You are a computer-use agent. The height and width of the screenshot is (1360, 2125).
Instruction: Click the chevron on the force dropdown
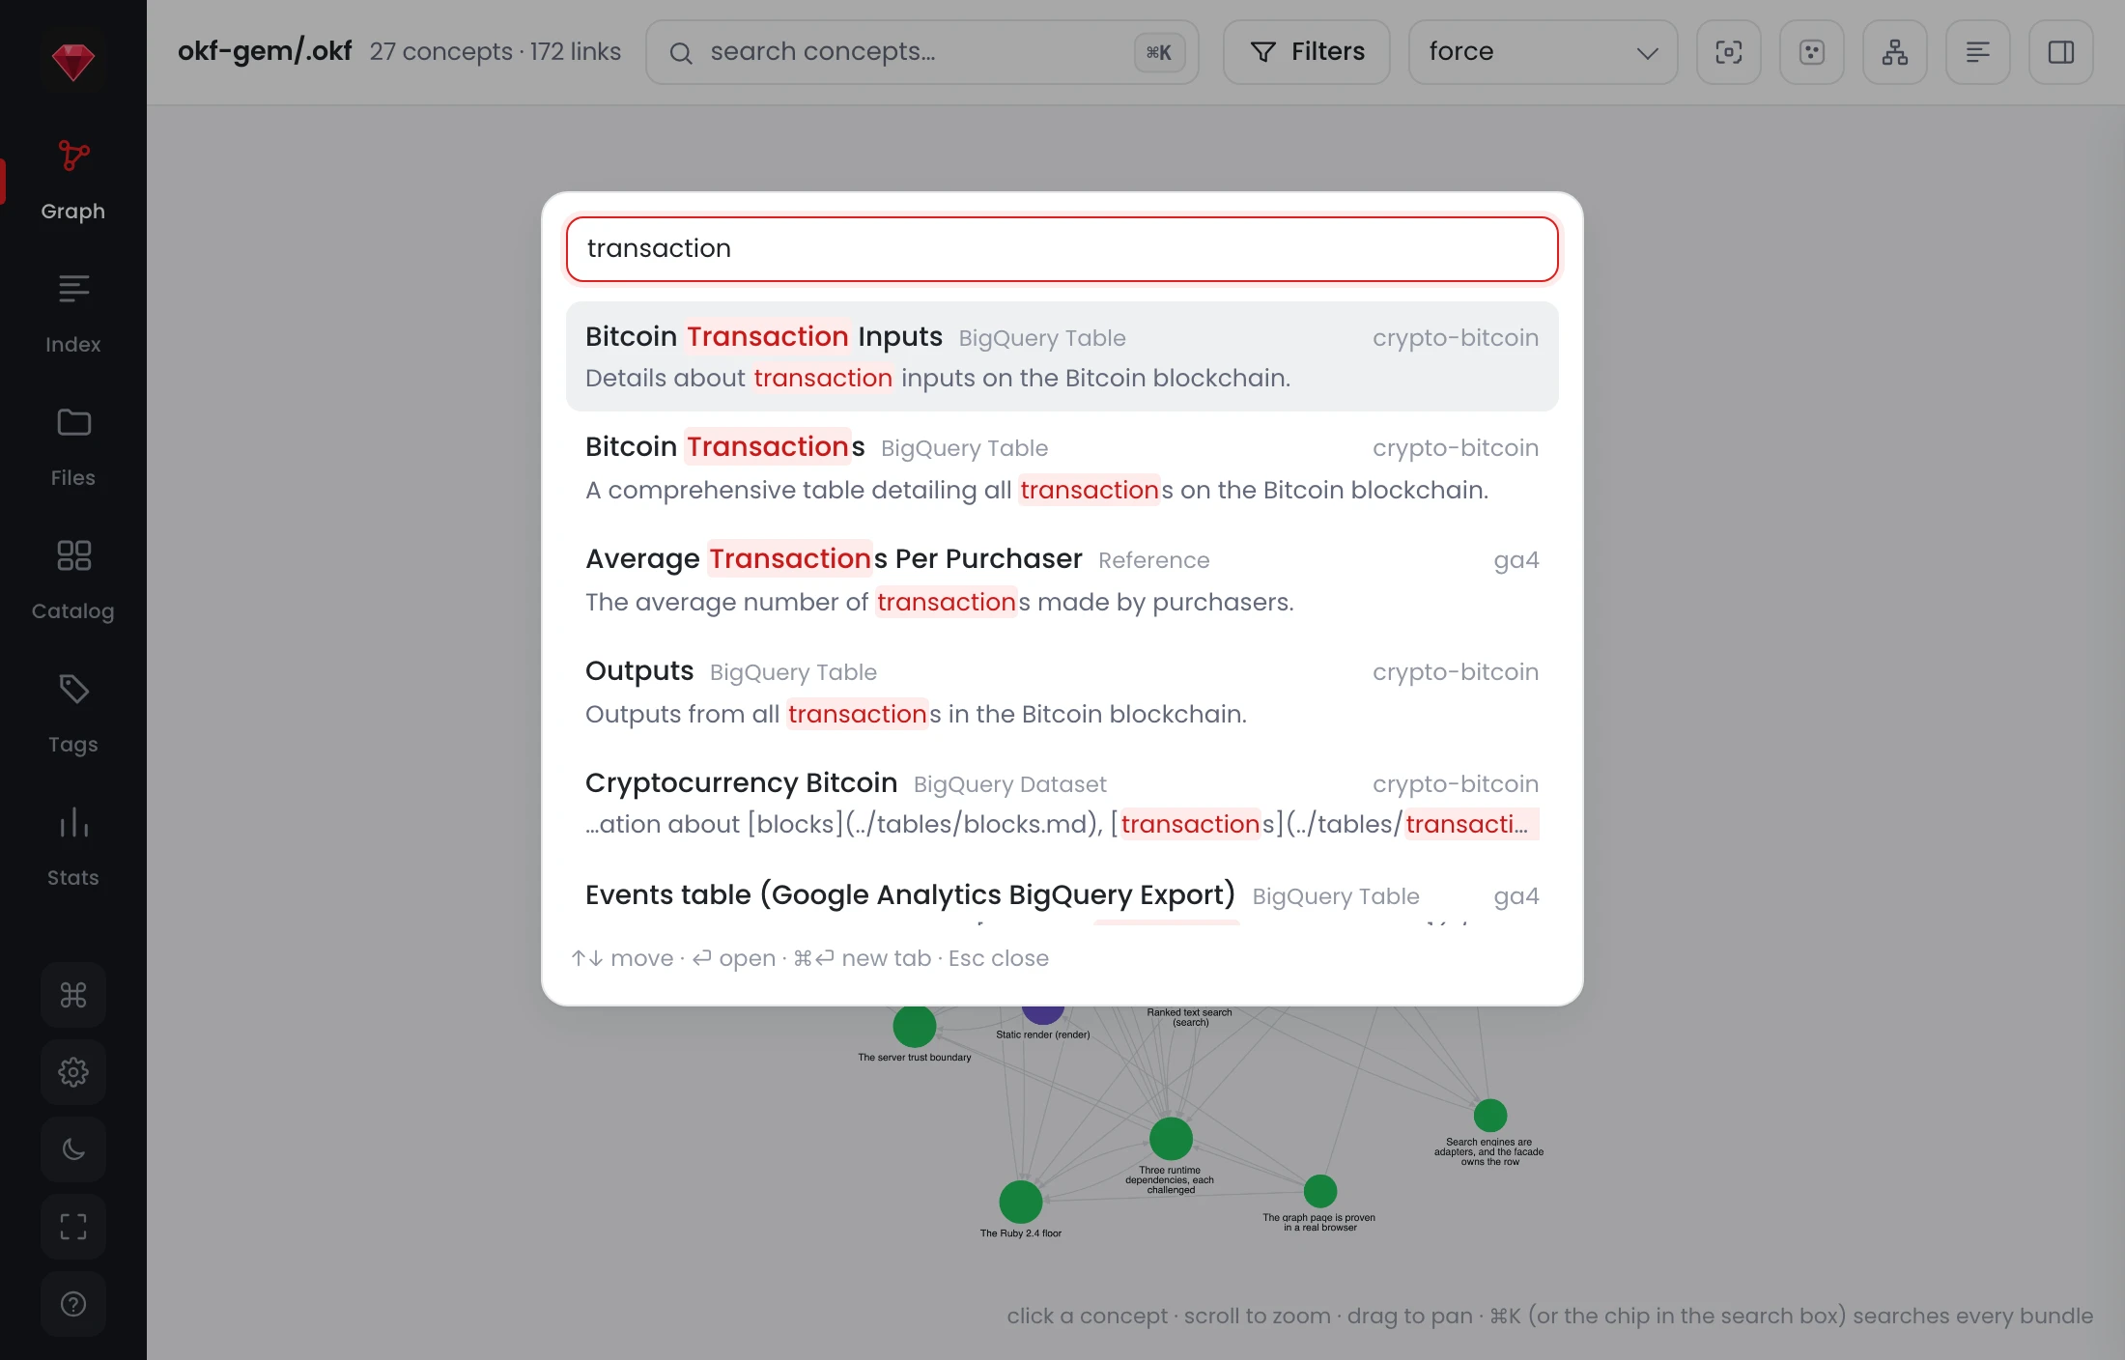pos(1648,53)
